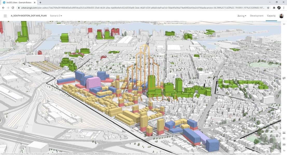Open the daylight sun settings
The image size is (287, 155).
(x=284, y=139)
